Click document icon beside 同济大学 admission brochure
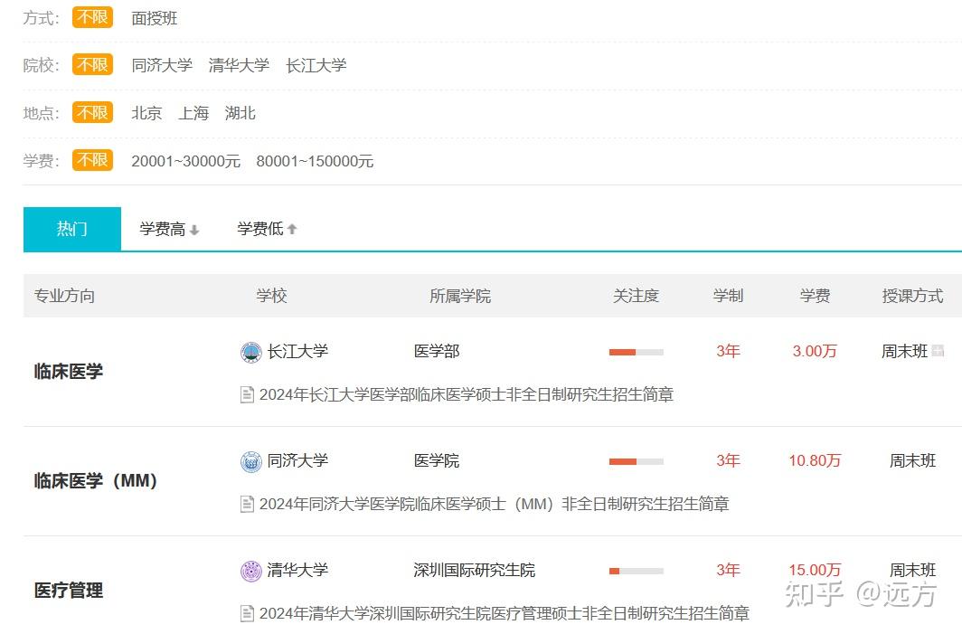Image resolution: width=962 pixels, height=634 pixels. 247,505
